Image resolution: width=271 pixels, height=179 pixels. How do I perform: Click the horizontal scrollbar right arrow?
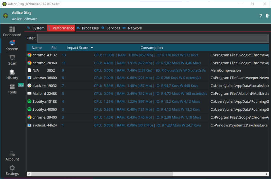point(266,174)
